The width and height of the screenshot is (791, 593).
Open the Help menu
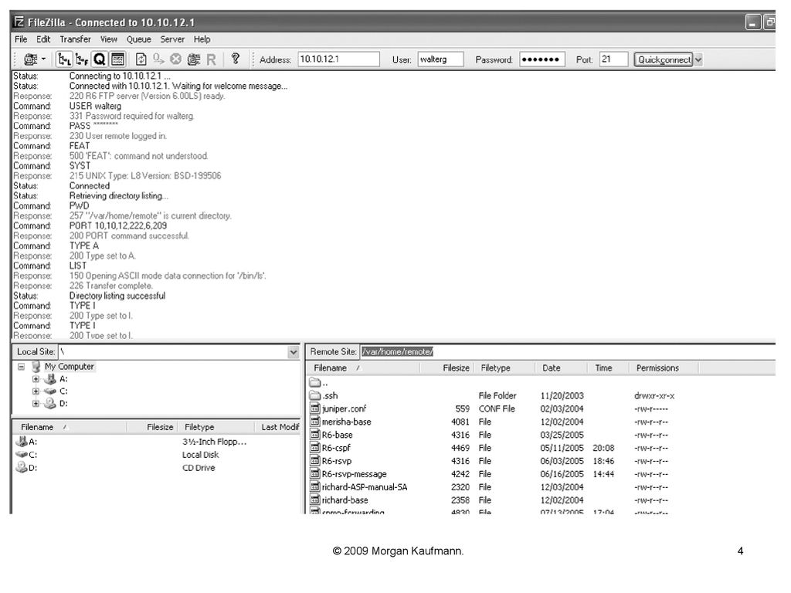pos(202,39)
